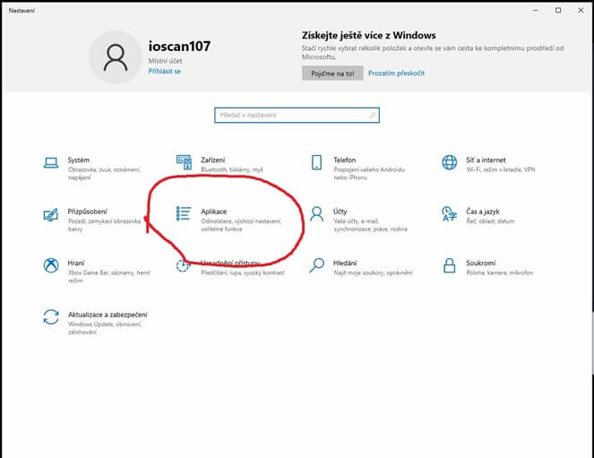Viewport: 594px width, 458px height.
Task: Open the Čas a jazyk icon
Action: point(449,213)
